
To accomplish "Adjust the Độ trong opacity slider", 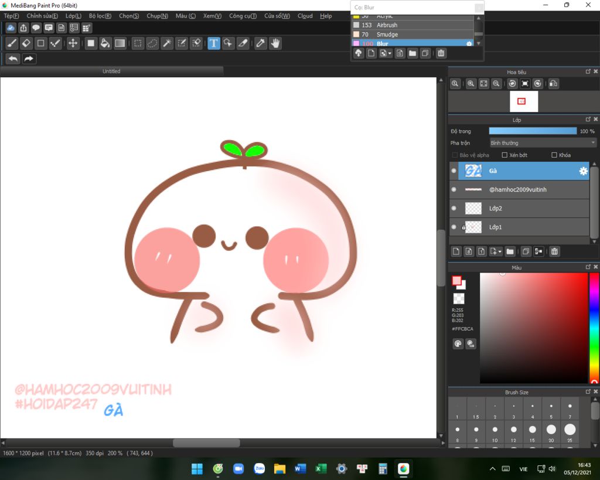I will 533,131.
